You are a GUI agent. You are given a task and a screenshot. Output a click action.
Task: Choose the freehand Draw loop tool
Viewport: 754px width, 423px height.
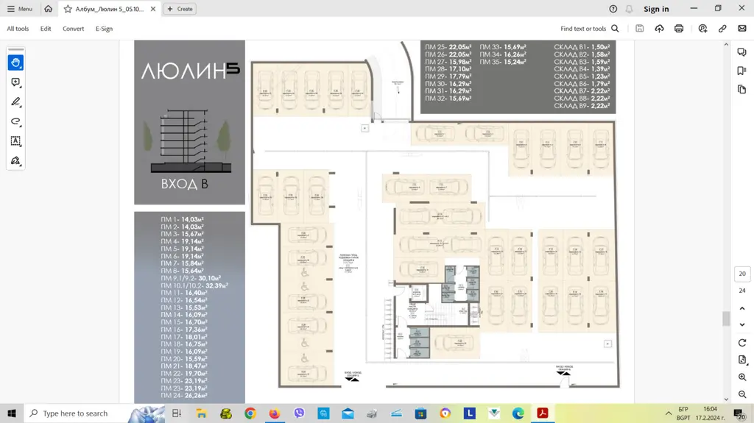[15, 121]
